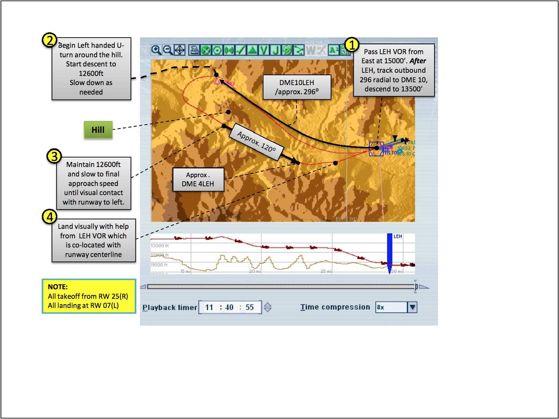Click the '20 mi' distance label
The image size is (559, 419).
click(x=255, y=271)
